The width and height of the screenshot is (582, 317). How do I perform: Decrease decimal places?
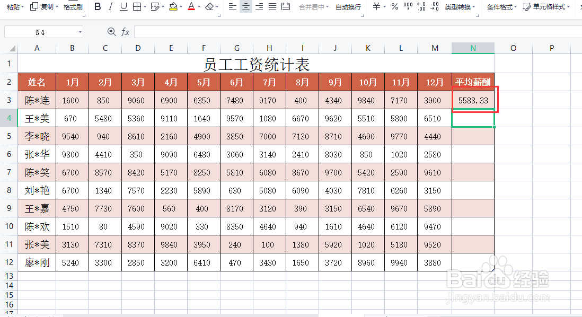tap(435, 7)
